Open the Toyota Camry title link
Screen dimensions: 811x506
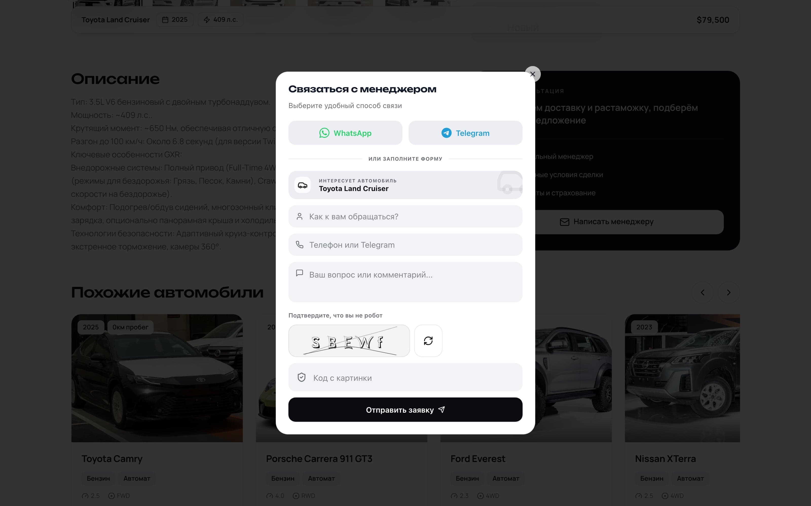(x=112, y=458)
